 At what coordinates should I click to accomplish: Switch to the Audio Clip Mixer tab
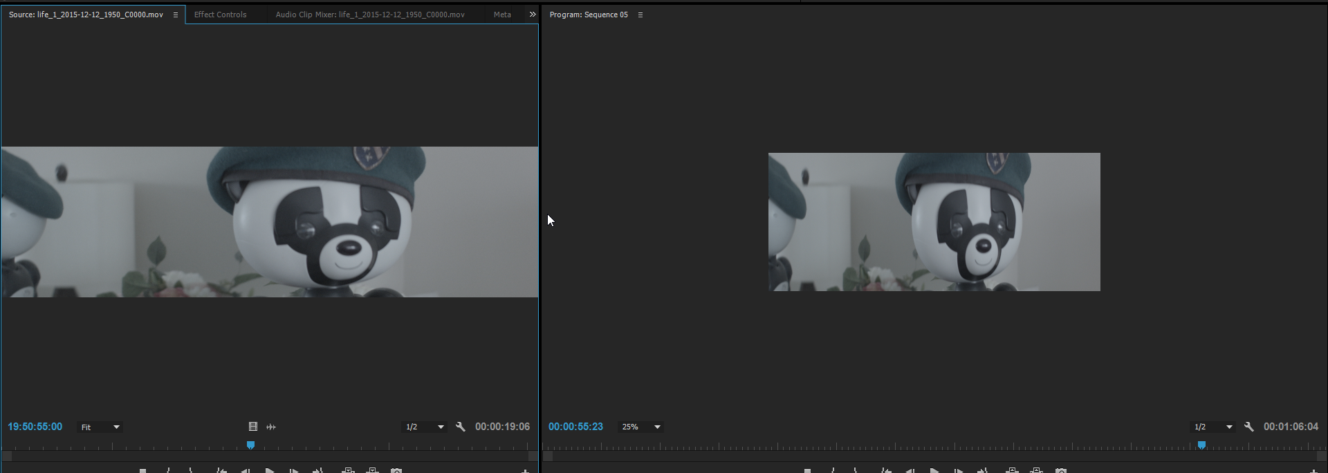[x=370, y=15]
